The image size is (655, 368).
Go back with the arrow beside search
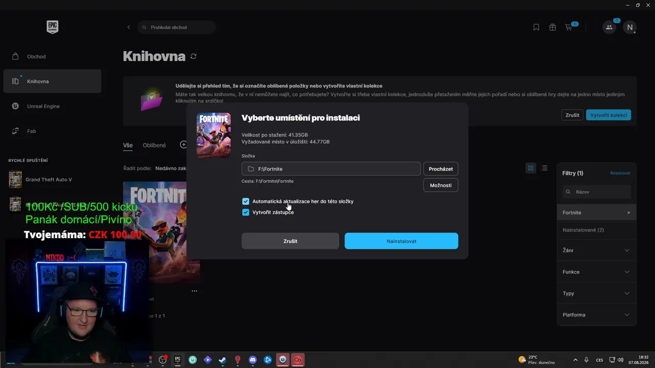[128, 27]
